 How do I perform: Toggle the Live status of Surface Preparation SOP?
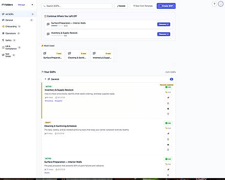point(168,159)
